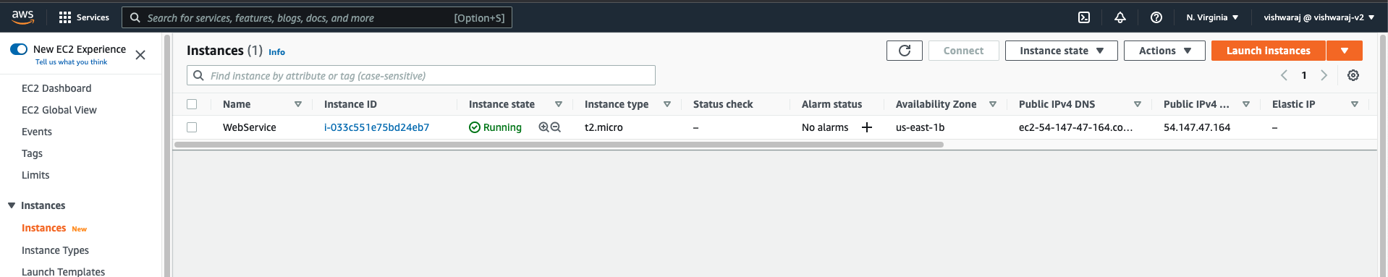
Task: Open the Info link beside Instances
Action: [x=276, y=52]
